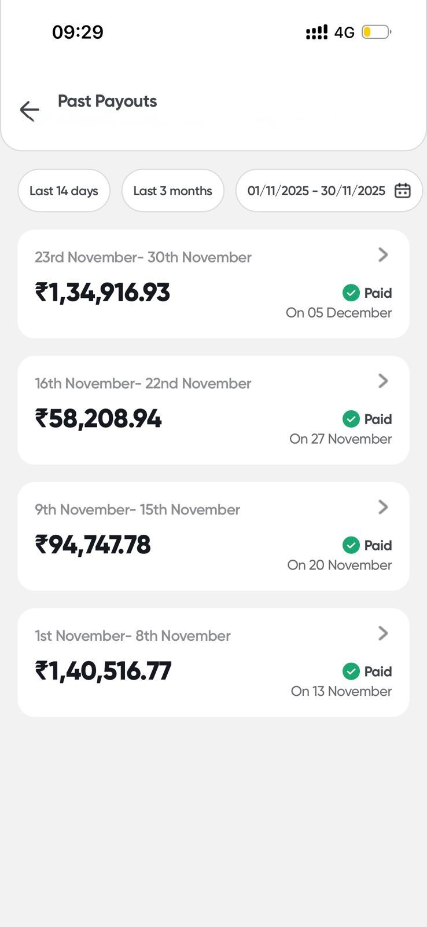This screenshot has height=927, width=427.
Task: Tap green Paid checkmark for 27 November
Action: point(351,419)
